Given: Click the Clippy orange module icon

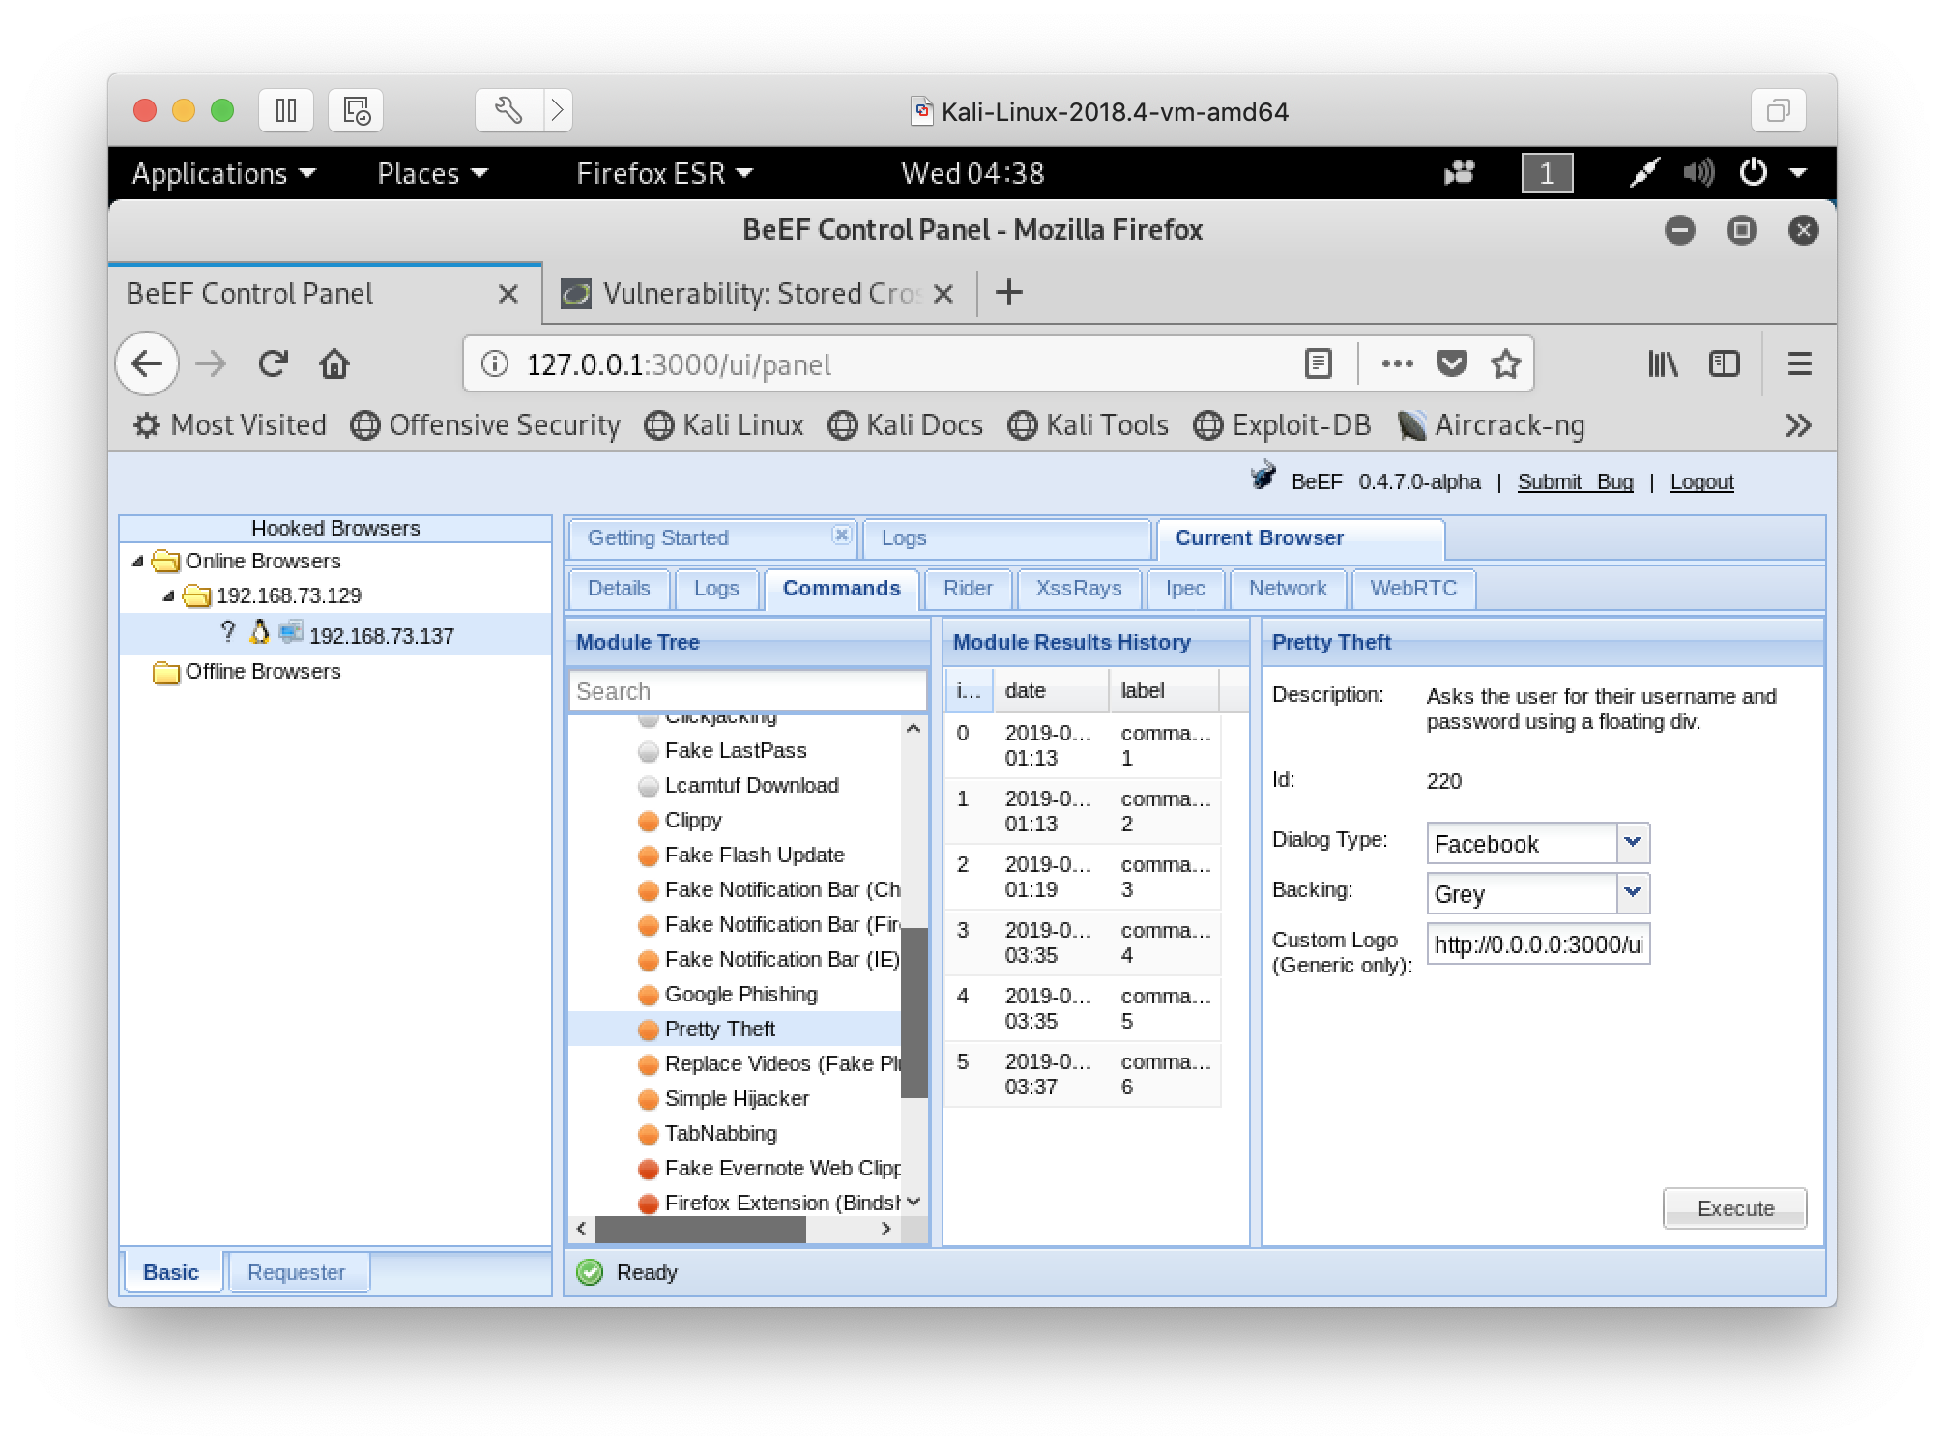Looking at the screenshot, I should (649, 822).
